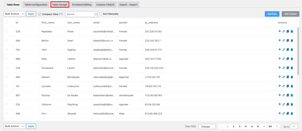This screenshot has height=131, width=302.
Task: Edit the Finn Whysall row
Action: tap(283, 114)
